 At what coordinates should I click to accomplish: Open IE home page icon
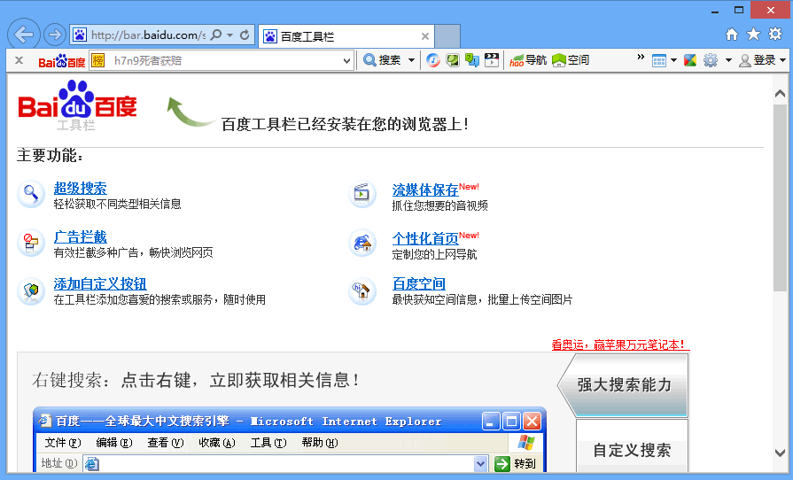tap(731, 34)
